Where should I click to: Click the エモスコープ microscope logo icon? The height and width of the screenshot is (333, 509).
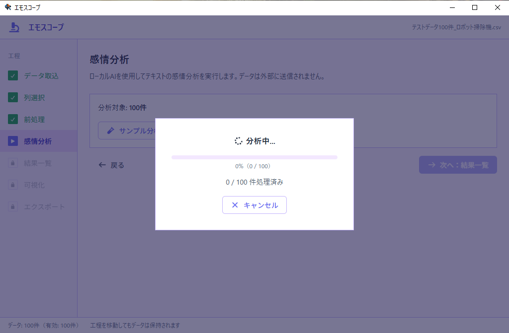pos(14,27)
